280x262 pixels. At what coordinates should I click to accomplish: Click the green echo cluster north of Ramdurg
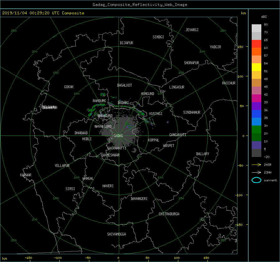click(103, 95)
